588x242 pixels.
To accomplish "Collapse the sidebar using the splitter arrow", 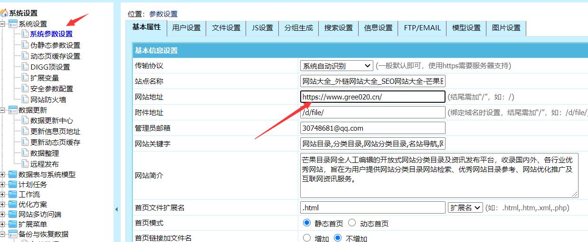I will click(x=117, y=209).
